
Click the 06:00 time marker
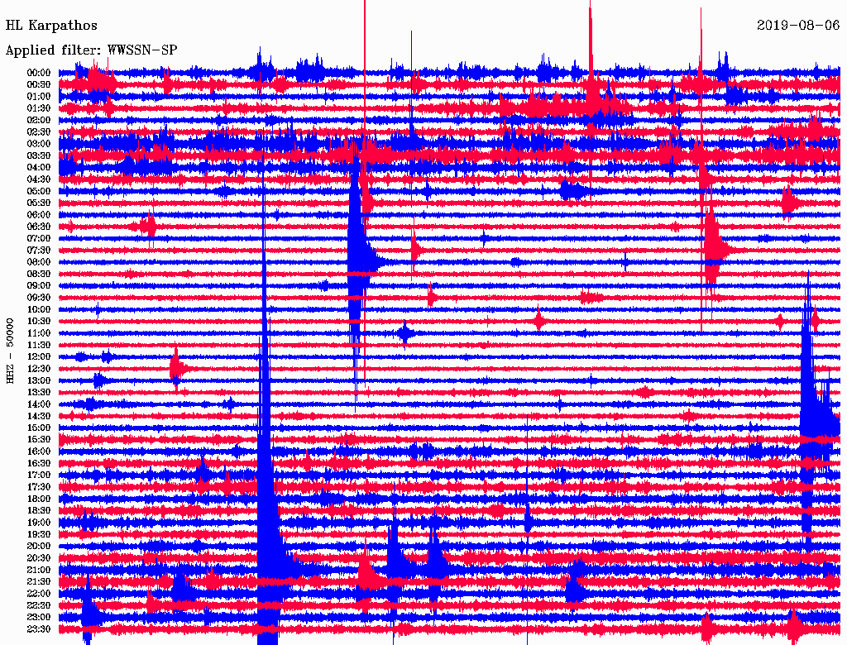39,215
